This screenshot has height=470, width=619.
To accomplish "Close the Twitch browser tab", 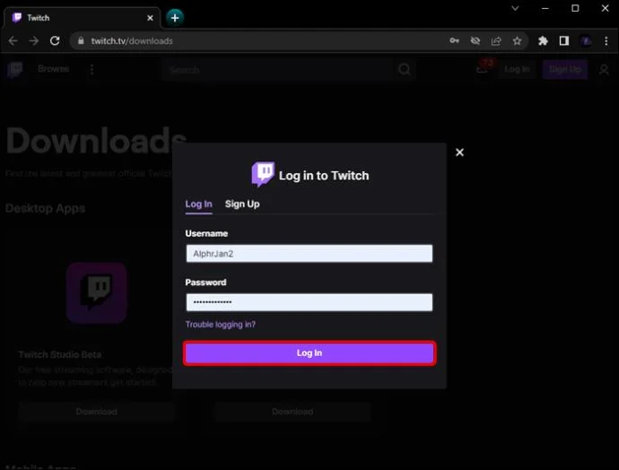I will click(150, 18).
